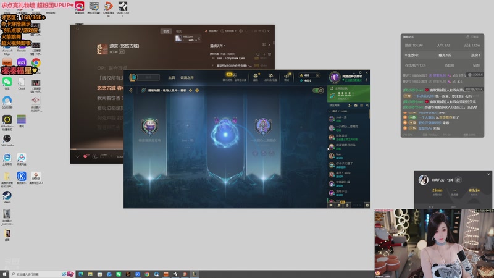The height and width of the screenshot is (278, 494).
Task: Open 主页 tab in League client
Action: (x=172, y=78)
